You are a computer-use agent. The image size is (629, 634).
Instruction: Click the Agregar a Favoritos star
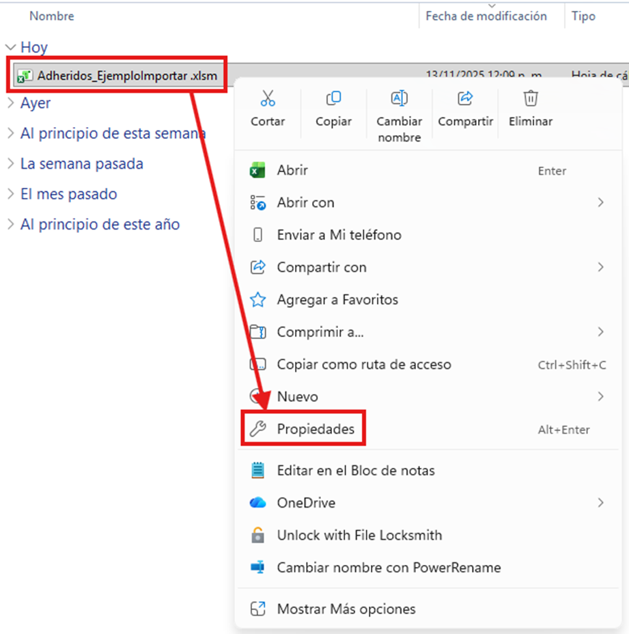pyautogui.click(x=257, y=300)
